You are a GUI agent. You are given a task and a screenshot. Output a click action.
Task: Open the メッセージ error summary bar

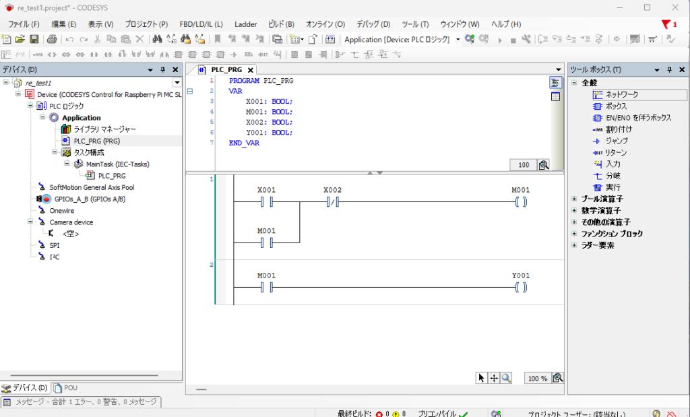click(x=81, y=402)
